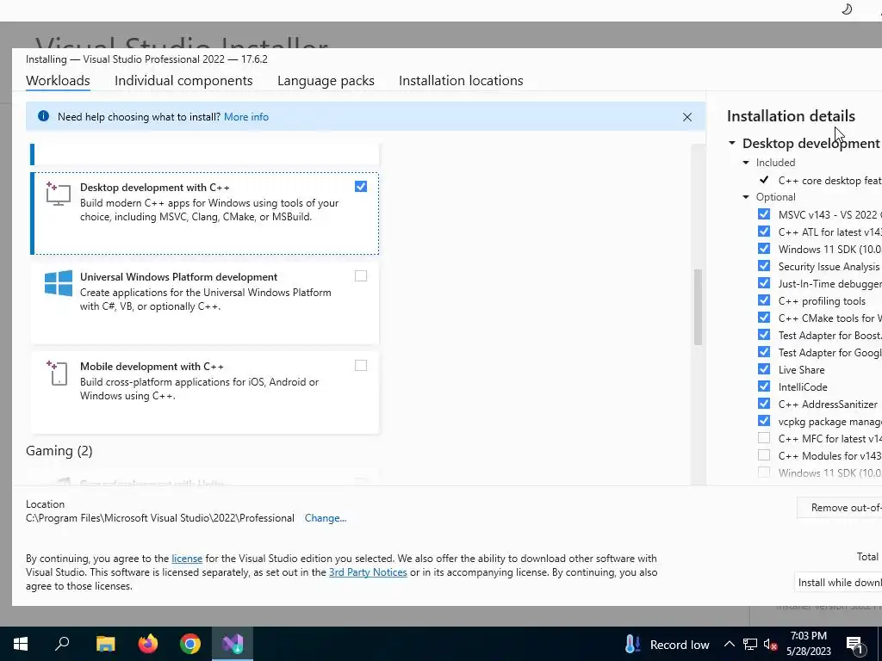Toggle the dark mode moon icon
This screenshot has height=661, width=882.
tap(847, 9)
